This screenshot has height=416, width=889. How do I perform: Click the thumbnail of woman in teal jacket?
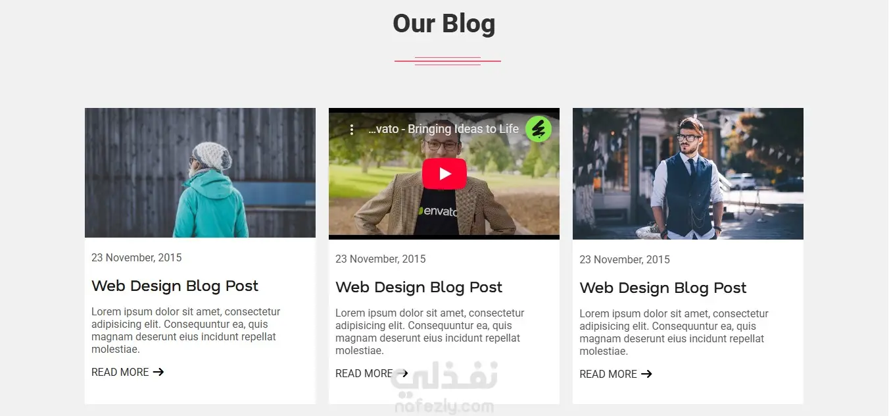pos(200,172)
